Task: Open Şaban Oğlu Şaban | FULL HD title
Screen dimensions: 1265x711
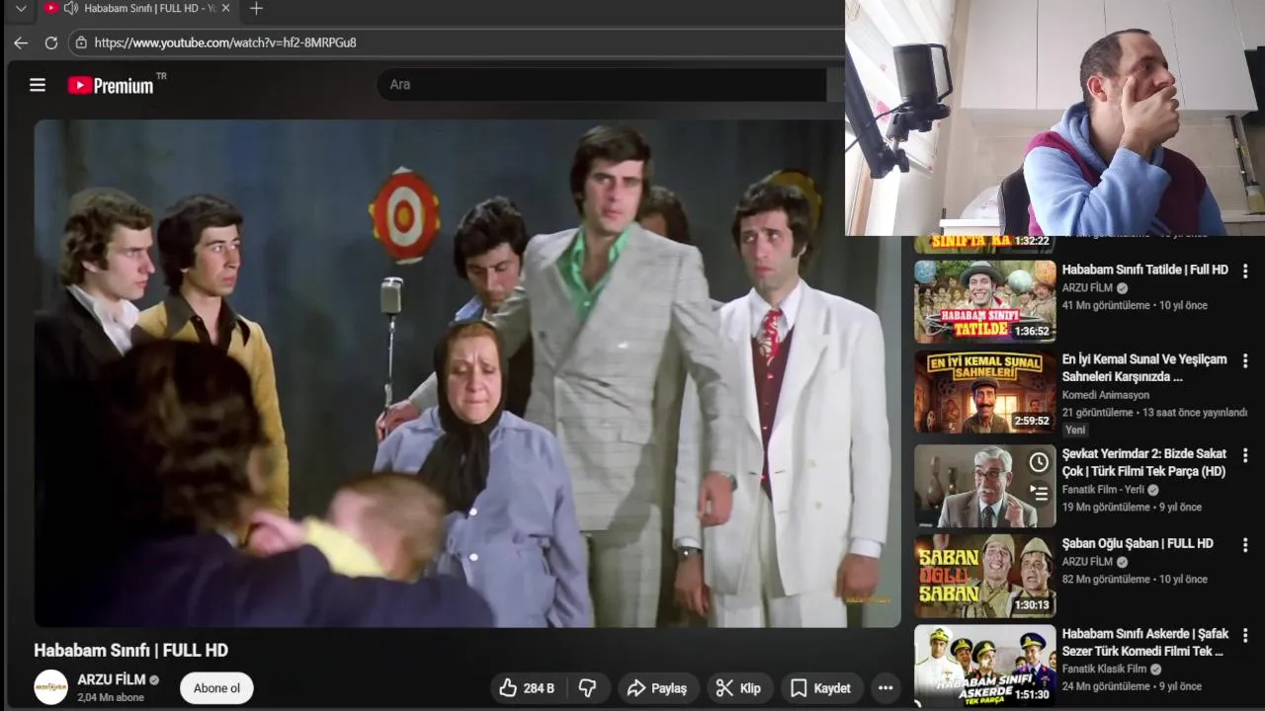Action: 1138,543
